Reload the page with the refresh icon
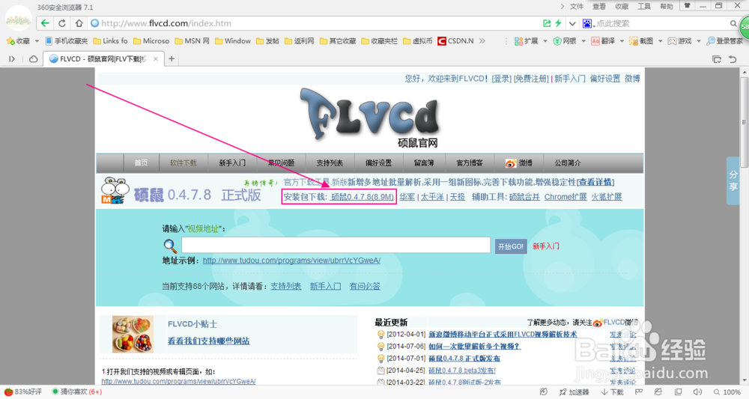 point(62,23)
